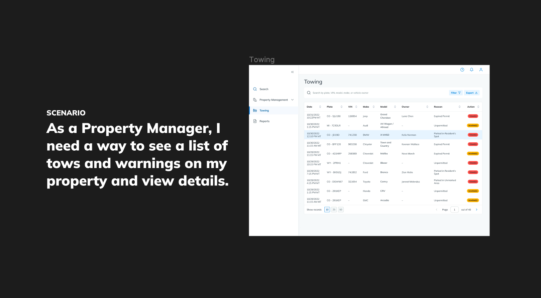This screenshot has width=541, height=298.
Task: Open the Search sidebar item
Action: [x=274, y=89]
